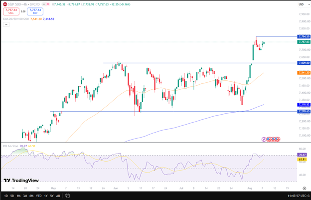Viewport: 311px width, 200px height.
Task: Click the BUY 7,757.64 button
Action: tap(35, 11)
